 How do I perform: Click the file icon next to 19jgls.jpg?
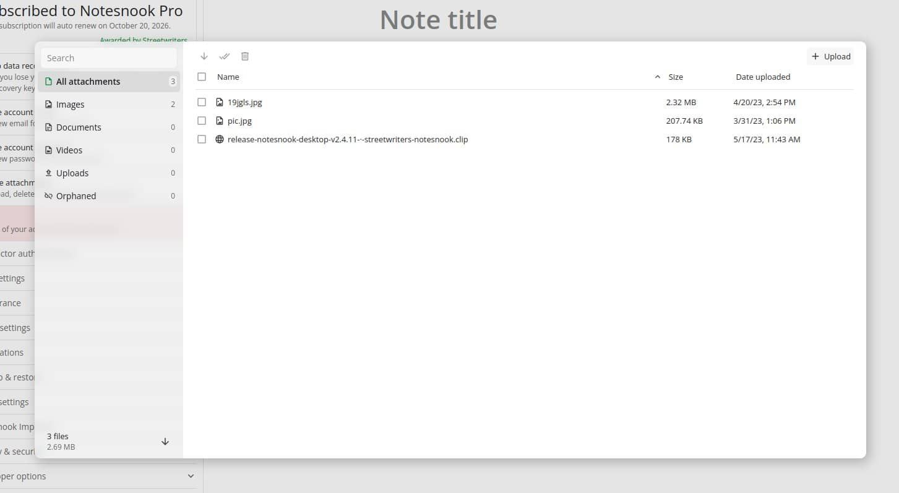coord(220,101)
